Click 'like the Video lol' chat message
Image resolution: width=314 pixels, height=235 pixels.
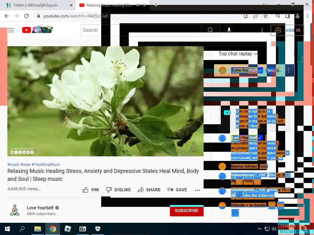[x=259, y=196]
